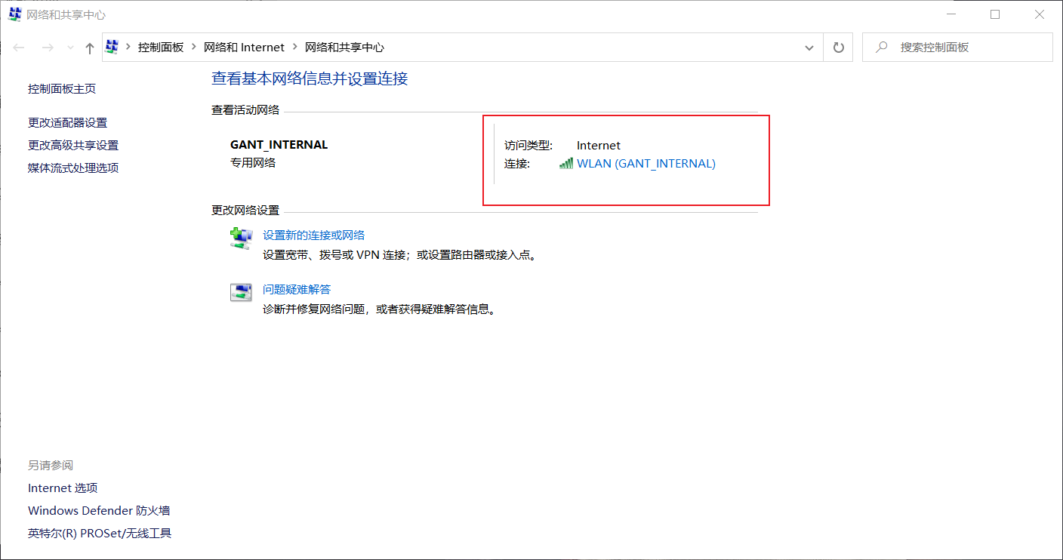Viewport: 1063px width, 560px height.
Task: Expand the breadcrumb chevron after 网络和 Internet
Action: 295,47
